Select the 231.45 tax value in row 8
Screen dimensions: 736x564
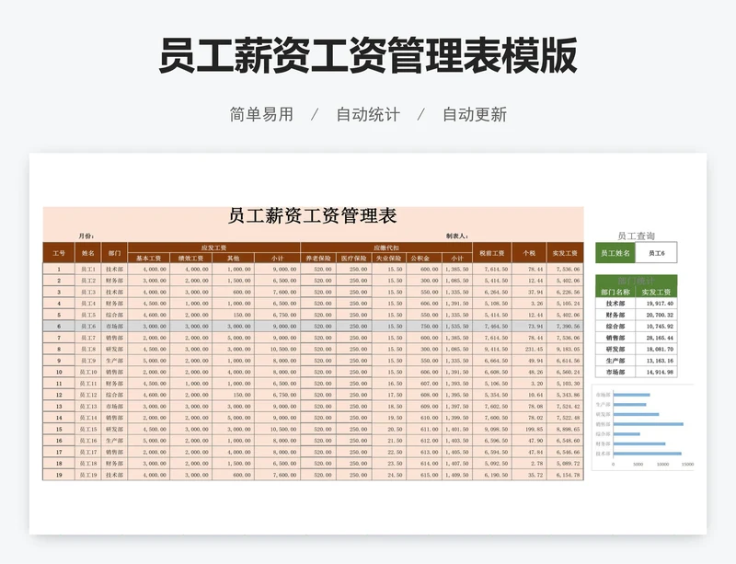click(x=529, y=349)
